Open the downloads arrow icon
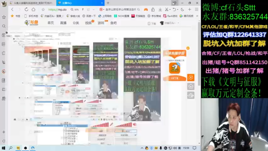This screenshot has height=151, width=268. 160,10
